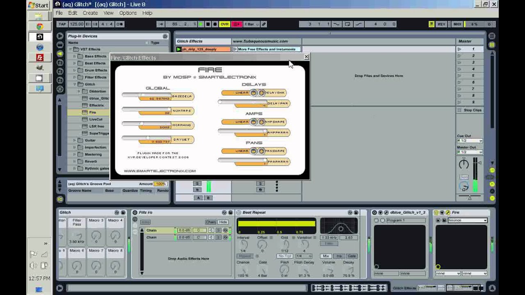
Task: Select the Effectrix plug-in in browser
Action: (96, 105)
